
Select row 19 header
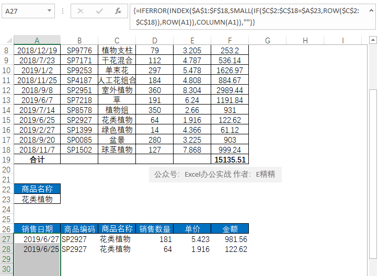click(6, 159)
